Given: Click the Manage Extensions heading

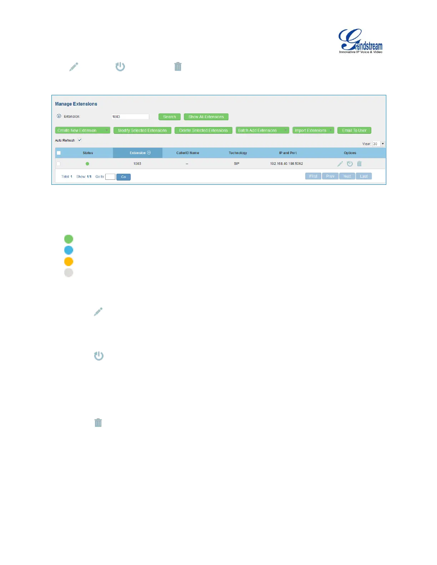Looking at the screenshot, I should pos(76,104).
